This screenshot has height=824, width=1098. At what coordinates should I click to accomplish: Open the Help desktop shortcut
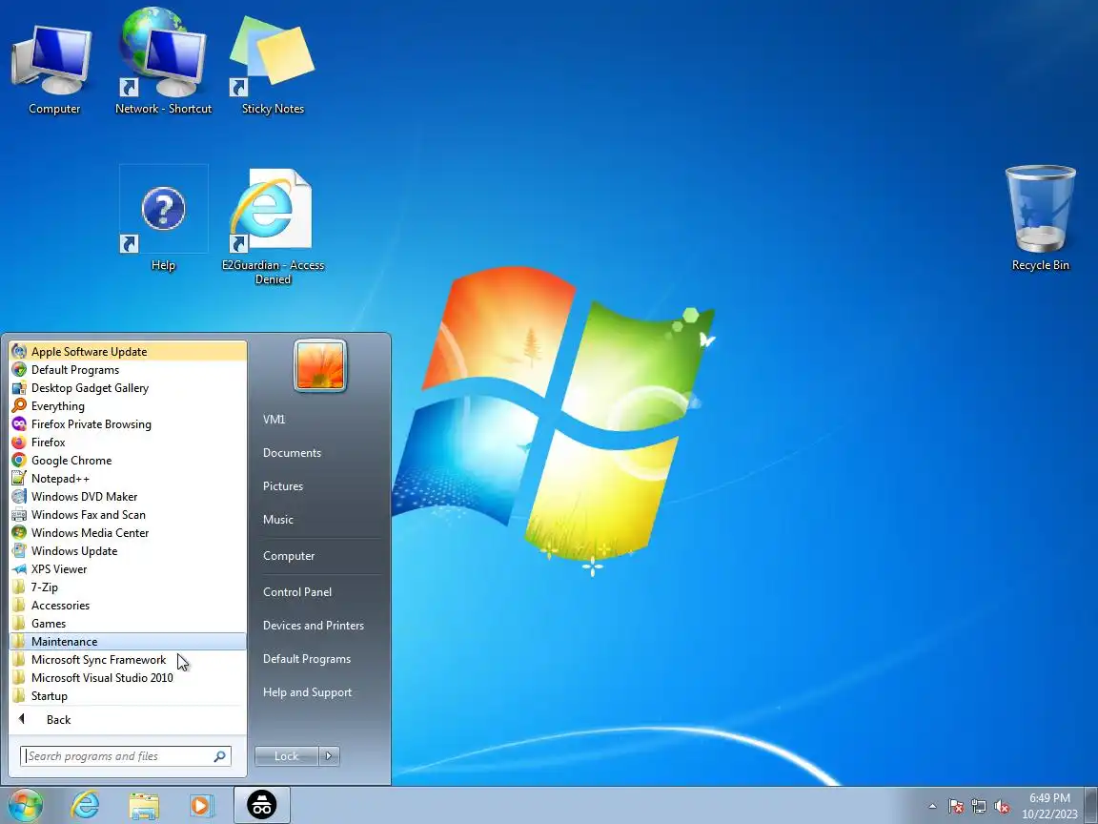click(x=163, y=218)
